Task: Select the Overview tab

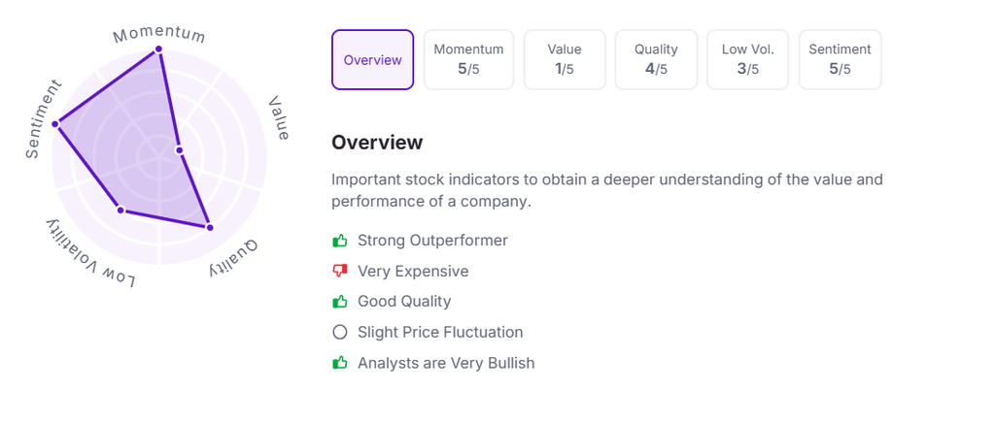Action: [x=372, y=59]
